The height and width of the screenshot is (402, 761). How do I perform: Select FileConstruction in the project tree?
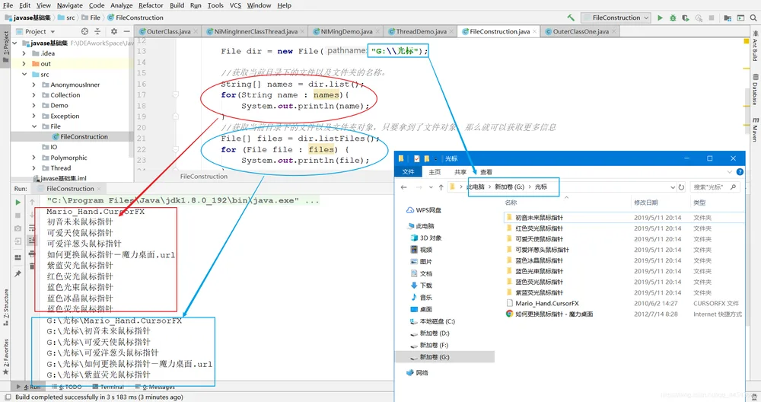click(x=80, y=137)
